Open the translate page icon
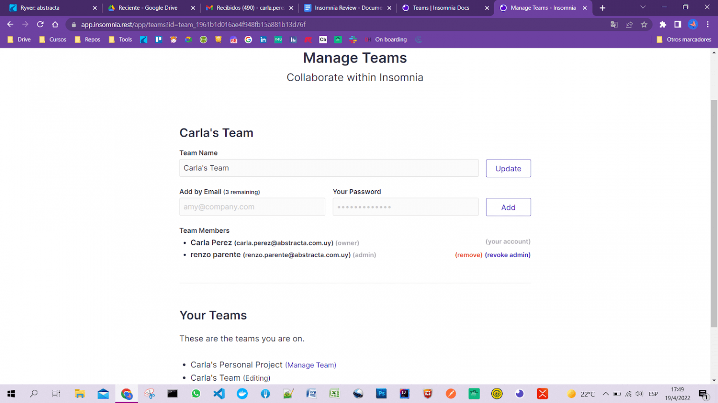 point(614,24)
